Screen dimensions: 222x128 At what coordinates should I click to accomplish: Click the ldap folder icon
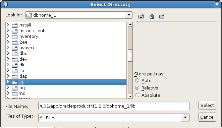(x=14, y=77)
